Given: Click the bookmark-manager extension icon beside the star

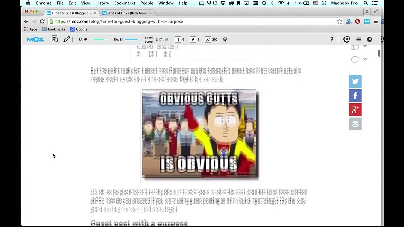Looking at the screenshot, I should tap(348, 21).
